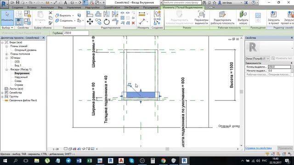Screen dimensions: 294x165
Task: Open the Revit application menu button
Action: point(4,4)
